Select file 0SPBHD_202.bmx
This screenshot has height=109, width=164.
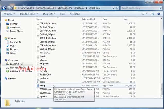pos(48,31)
